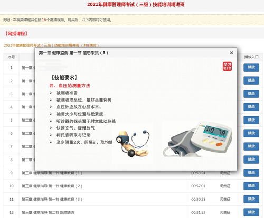Viewport: 264px width, 218px height.
Task: Click the 说明 notice about 16 videos
Action: 57,19
